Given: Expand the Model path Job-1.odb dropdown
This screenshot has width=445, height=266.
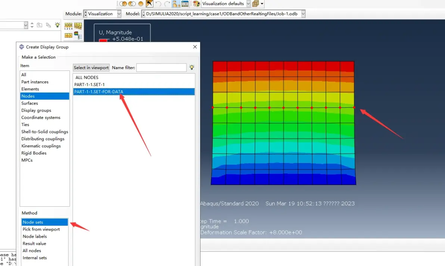Looking at the screenshot, I should coord(303,14).
